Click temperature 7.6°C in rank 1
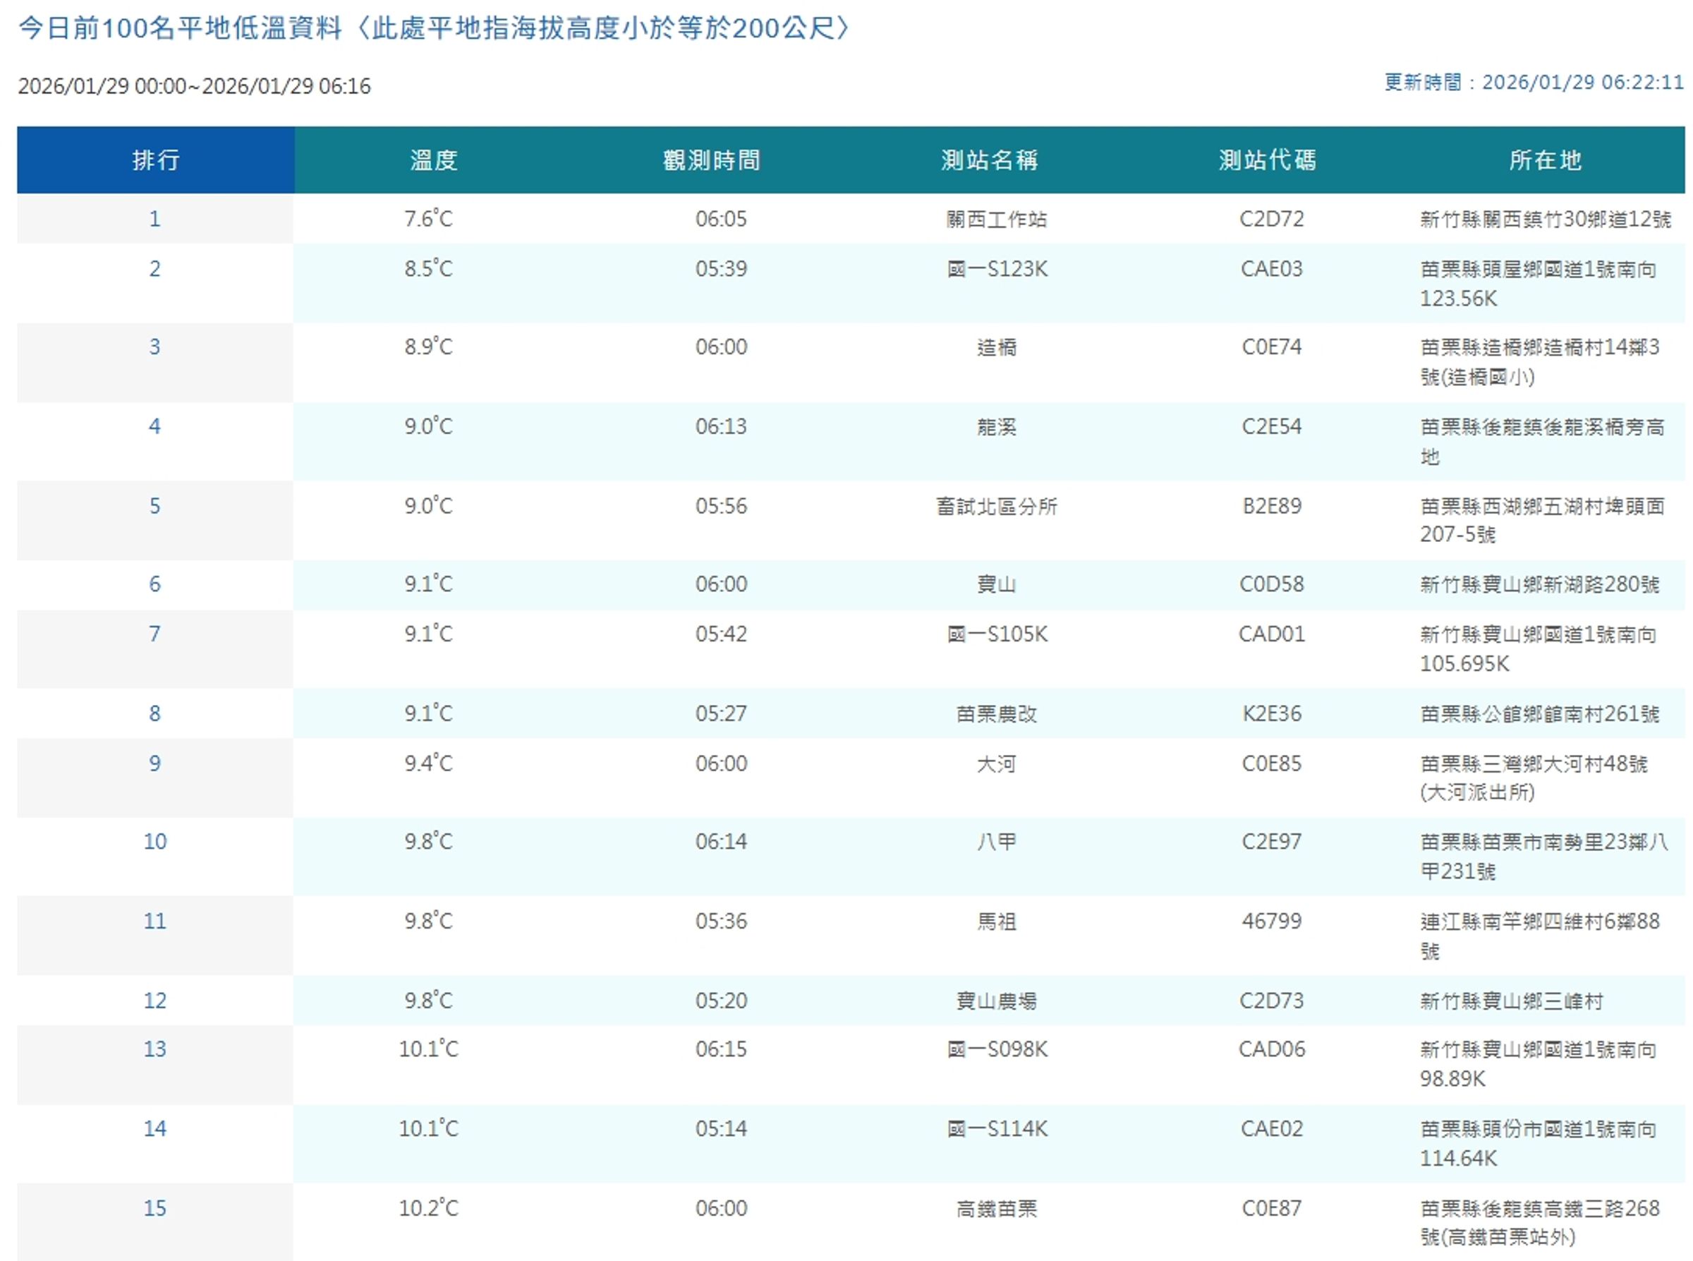The width and height of the screenshot is (1693, 1261). click(x=428, y=219)
